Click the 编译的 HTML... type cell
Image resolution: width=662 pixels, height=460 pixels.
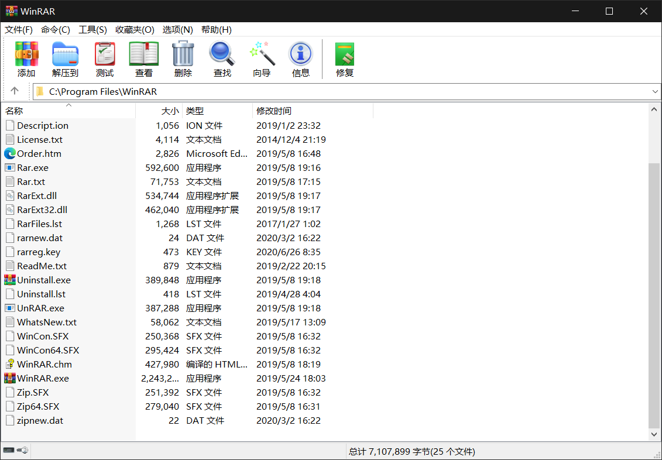coord(217,364)
